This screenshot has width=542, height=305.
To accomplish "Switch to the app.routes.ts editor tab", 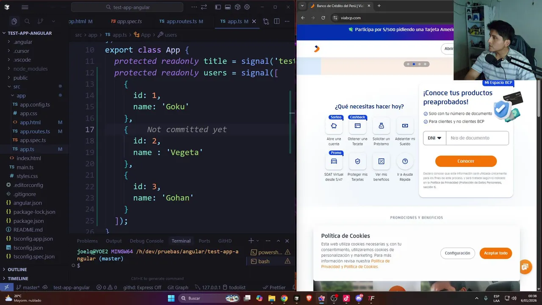I will (x=181, y=21).
